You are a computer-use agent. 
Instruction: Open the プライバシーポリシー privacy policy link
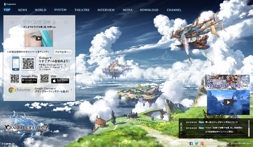coord(241,143)
